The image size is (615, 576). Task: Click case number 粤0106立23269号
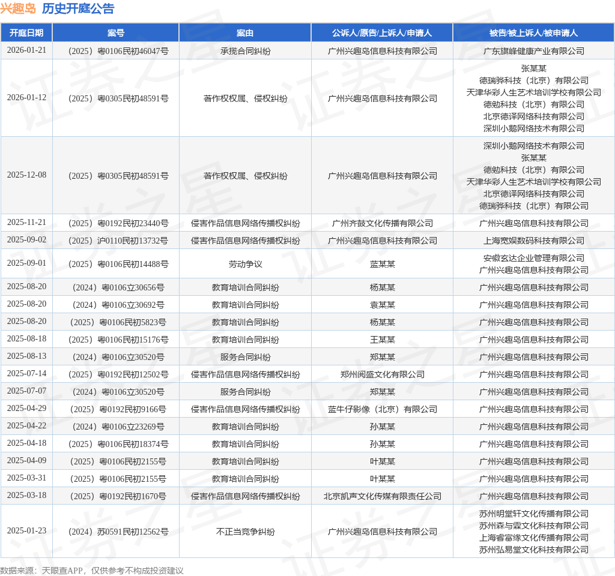click(x=118, y=427)
